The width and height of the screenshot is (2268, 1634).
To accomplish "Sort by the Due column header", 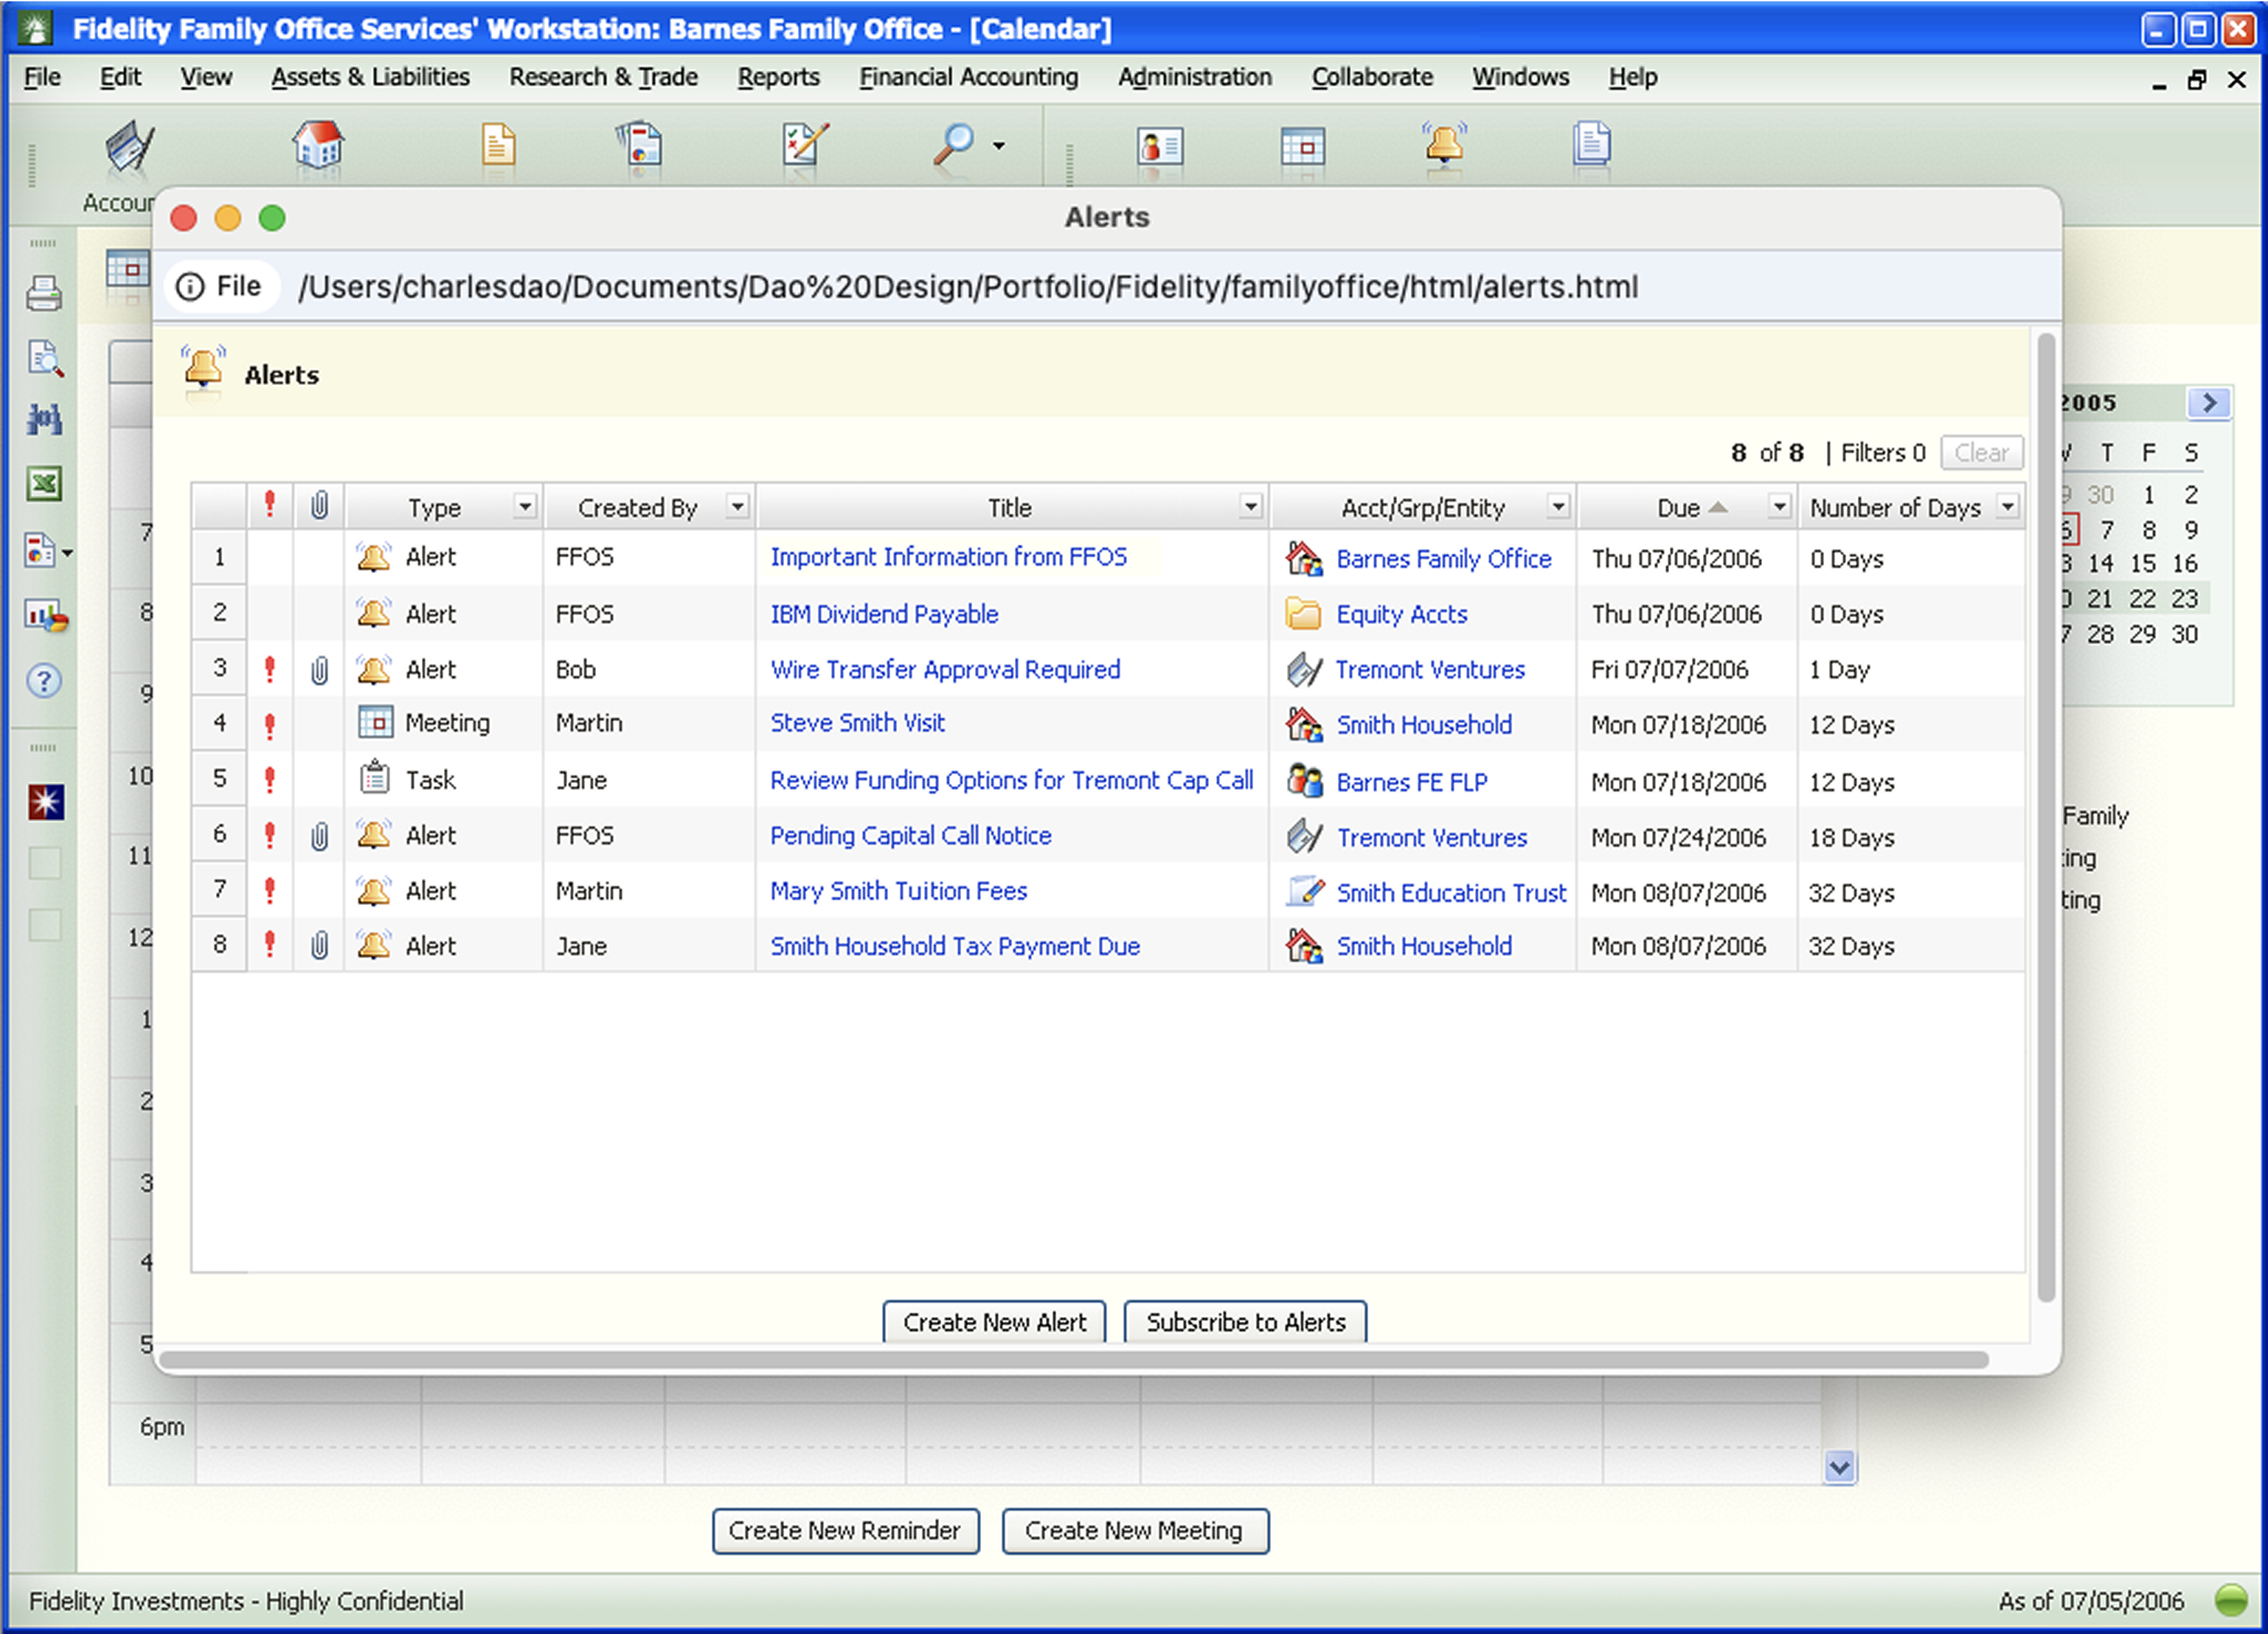I will [1678, 508].
